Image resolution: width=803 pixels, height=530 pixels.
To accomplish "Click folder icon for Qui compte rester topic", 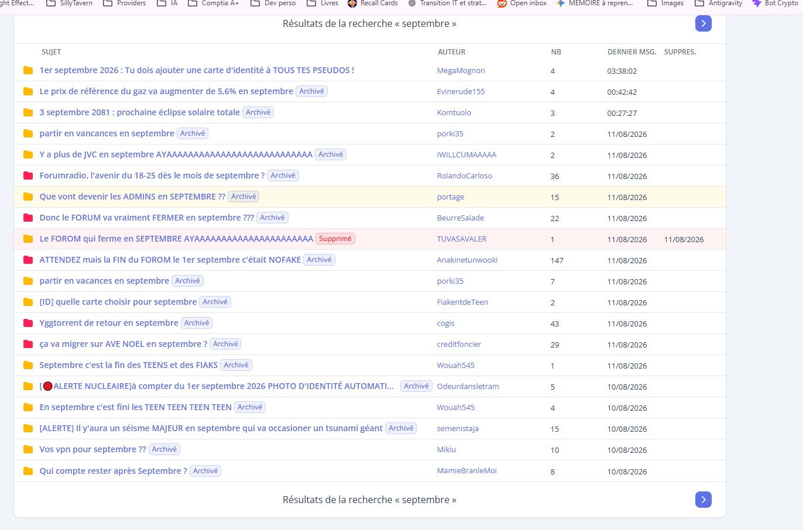I will (x=28, y=471).
